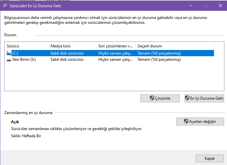Click shield icon on Ayarları değiştir button
Image resolution: width=227 pixels, height=165 pixels.
(186, 122)
